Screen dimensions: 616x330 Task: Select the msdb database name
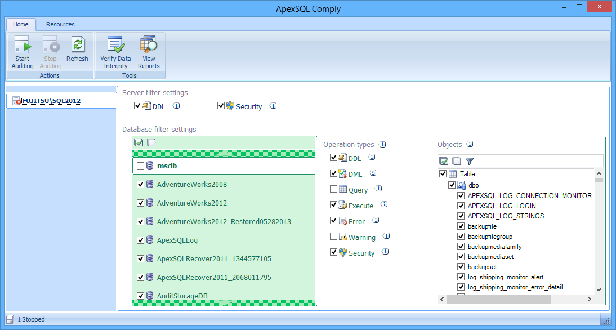[x=167, y=166]
